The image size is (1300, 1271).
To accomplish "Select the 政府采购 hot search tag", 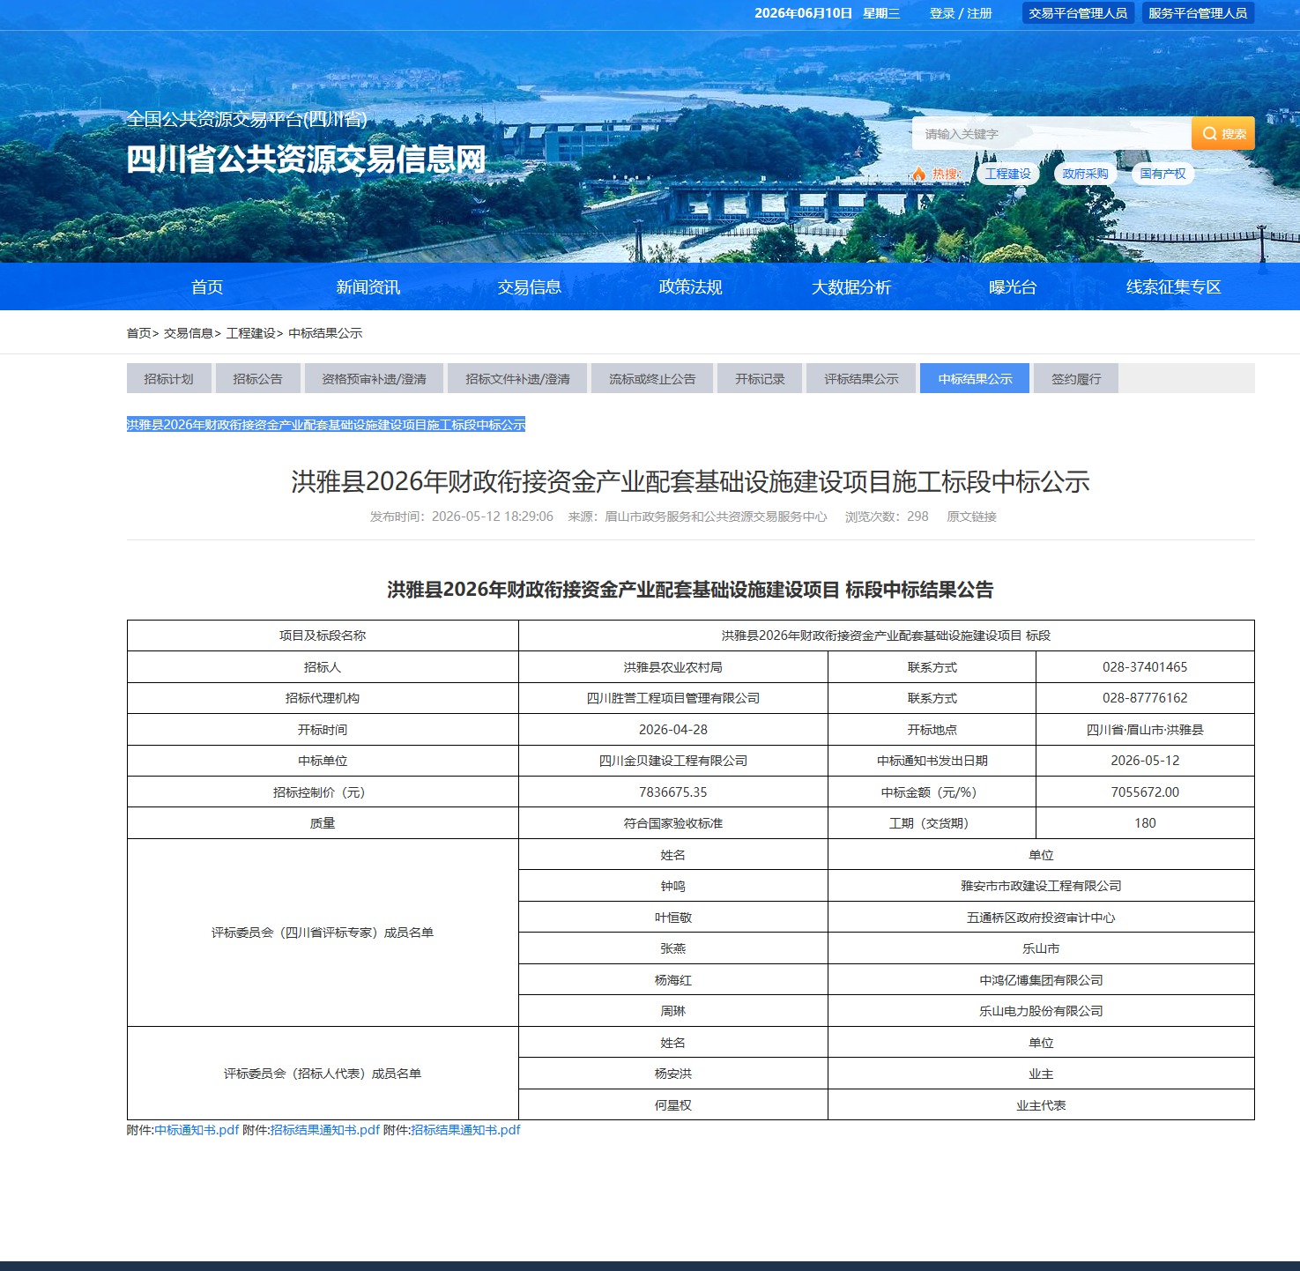I will (x=1085, y=174).
